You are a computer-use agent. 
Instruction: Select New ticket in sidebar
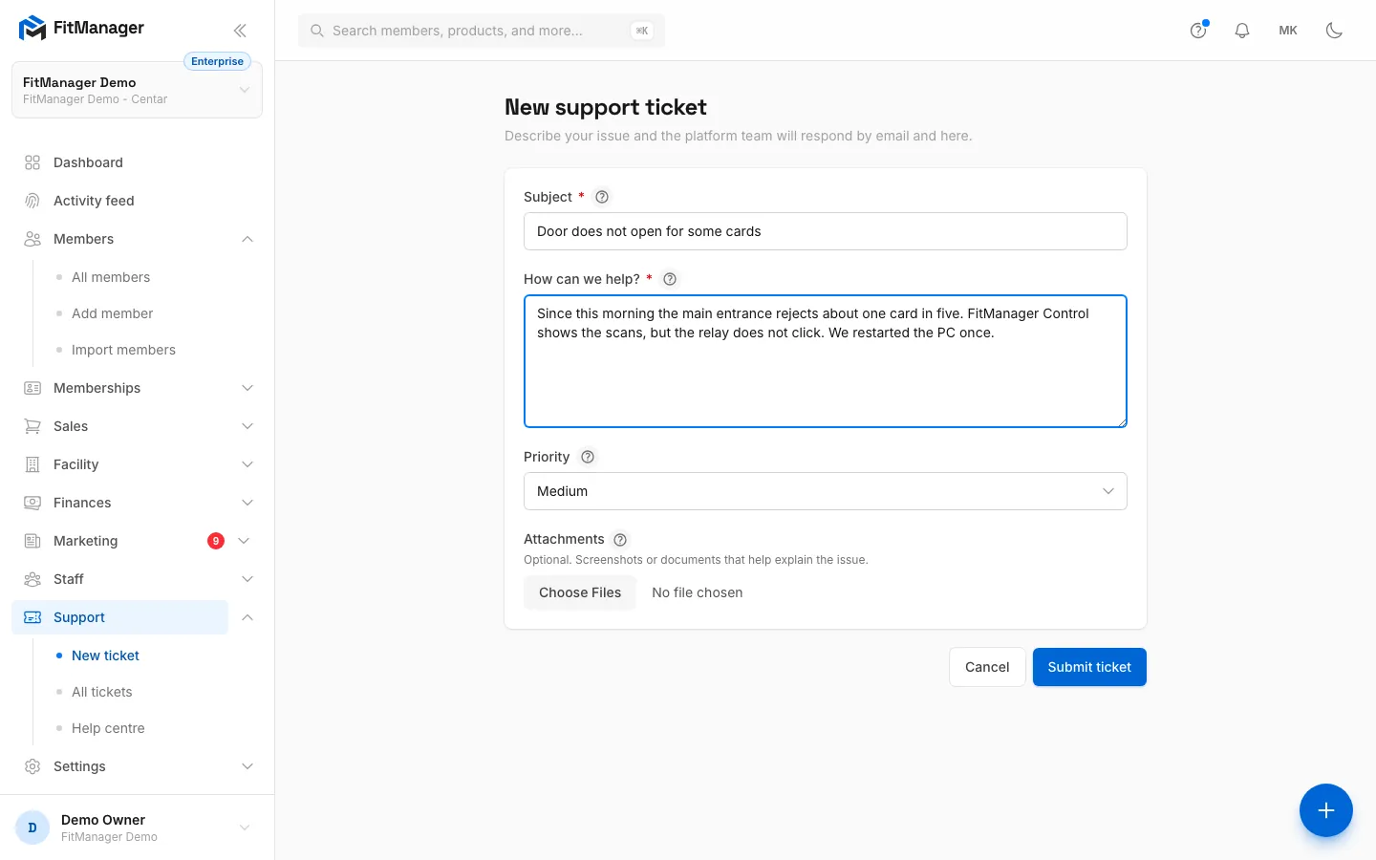105,656
